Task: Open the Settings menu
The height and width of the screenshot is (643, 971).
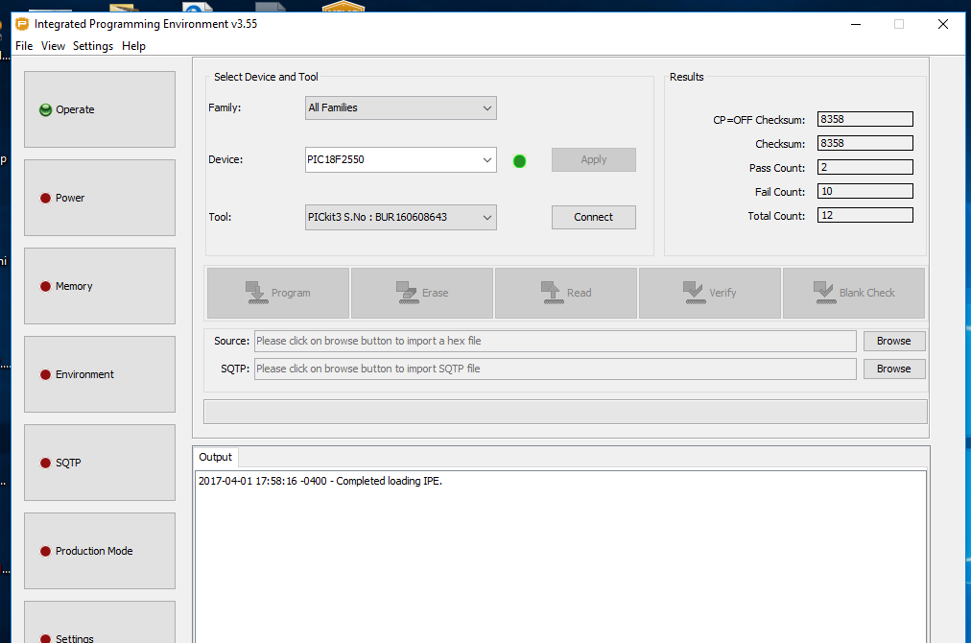Action: (x=93, y=46)
